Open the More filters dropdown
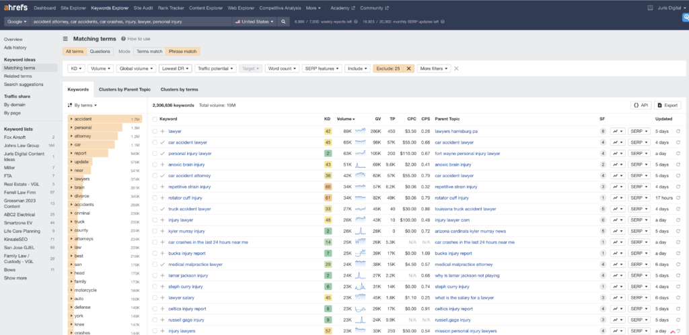The width and height of the screenshot is (689, 335). (x=434, y=68)
